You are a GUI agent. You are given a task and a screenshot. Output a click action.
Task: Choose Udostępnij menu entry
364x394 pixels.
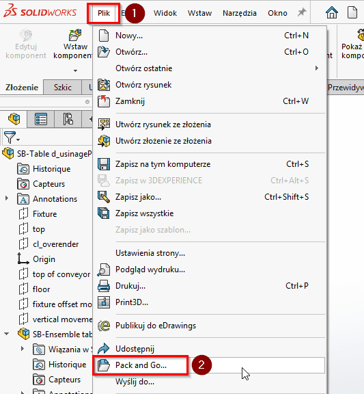[x=210, y=349]
